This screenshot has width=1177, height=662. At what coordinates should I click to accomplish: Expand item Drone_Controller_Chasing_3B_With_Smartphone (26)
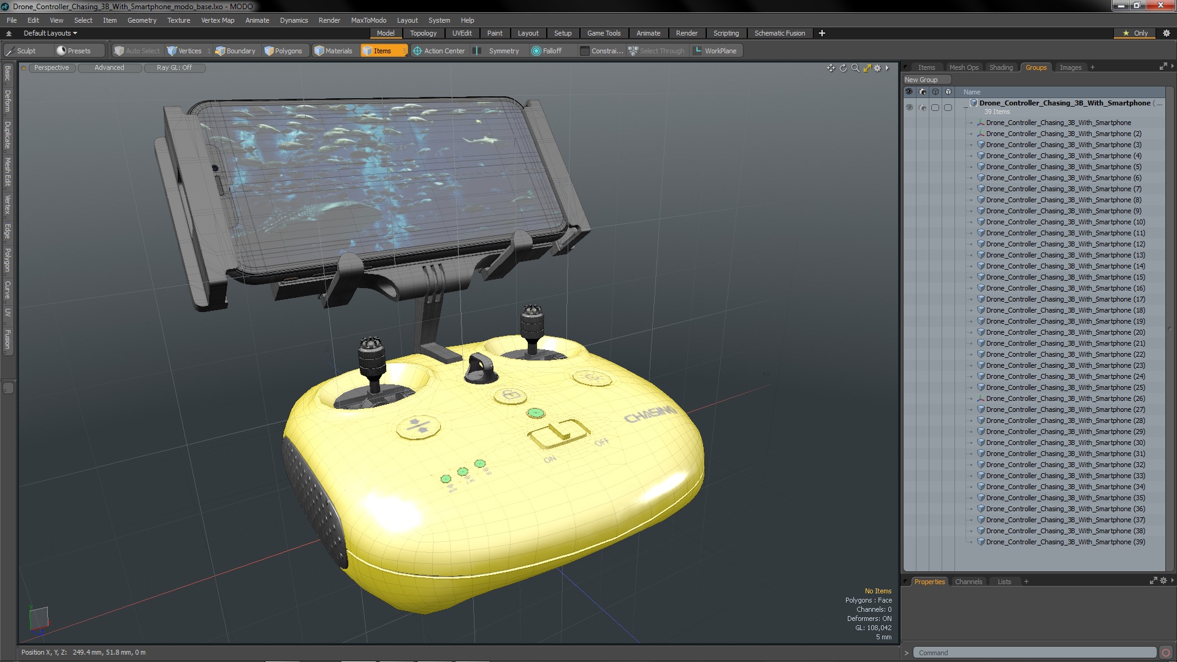[x=972, y=398]
